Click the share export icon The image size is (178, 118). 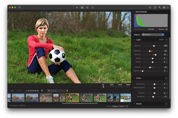168,7
